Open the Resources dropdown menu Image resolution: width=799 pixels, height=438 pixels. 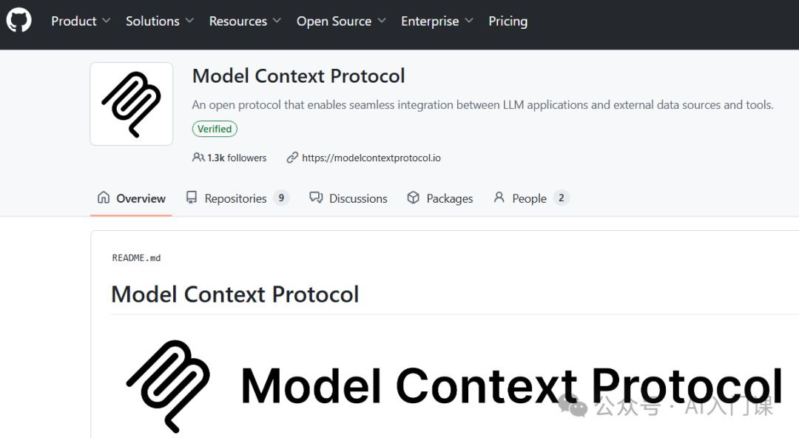click(245, 21)
